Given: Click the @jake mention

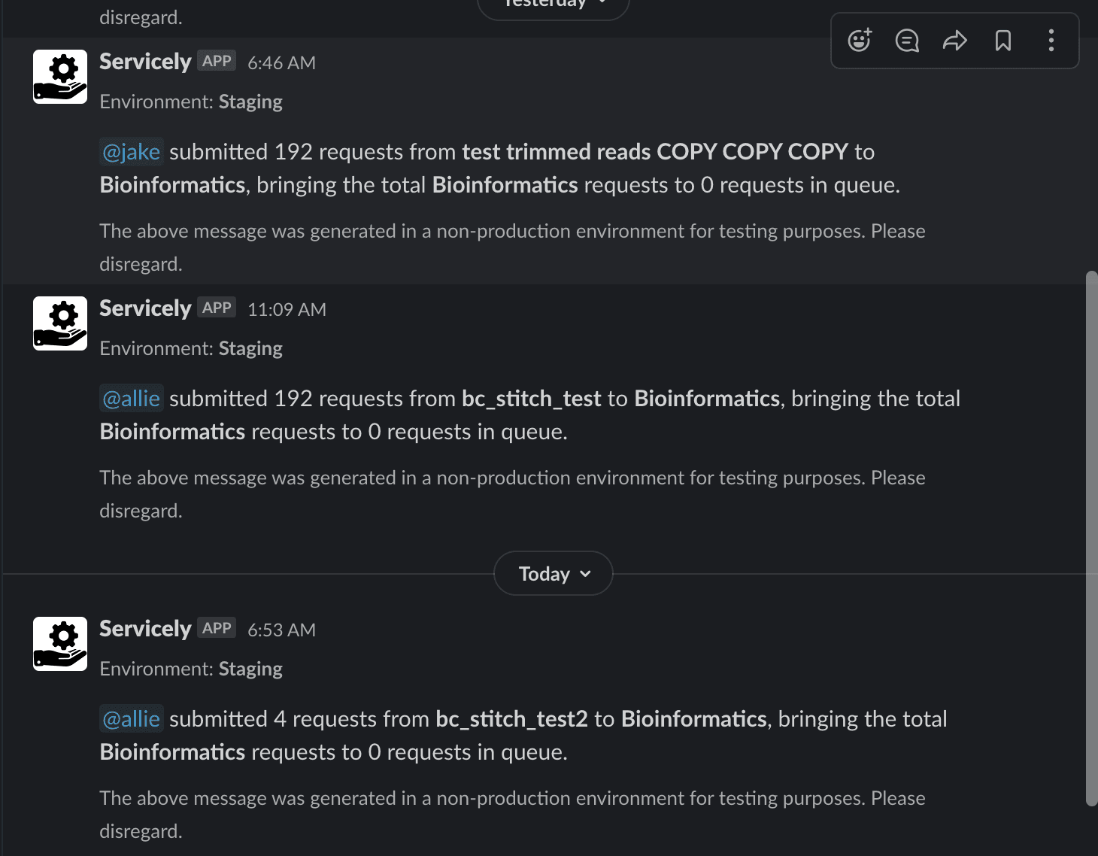Looking at the screenshot, I should (x=132, y=152).
